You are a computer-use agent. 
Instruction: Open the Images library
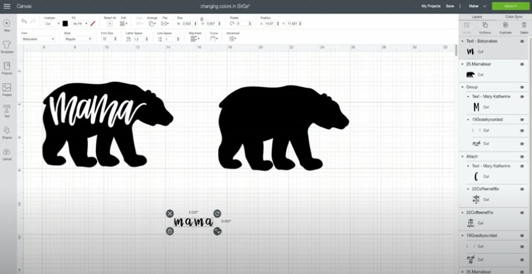coord(7,90)
